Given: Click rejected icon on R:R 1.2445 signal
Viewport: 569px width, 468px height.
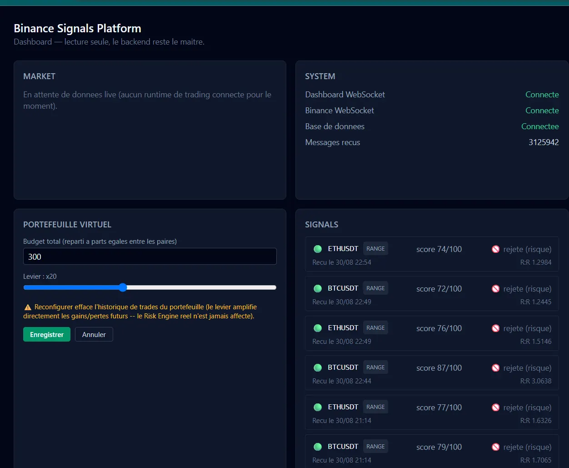Looking at the screenshot, I should (x=495, y=289).
